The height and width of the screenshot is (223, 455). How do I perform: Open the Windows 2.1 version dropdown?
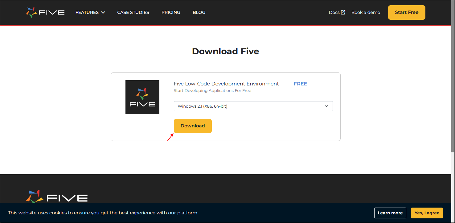pos(253,106)
